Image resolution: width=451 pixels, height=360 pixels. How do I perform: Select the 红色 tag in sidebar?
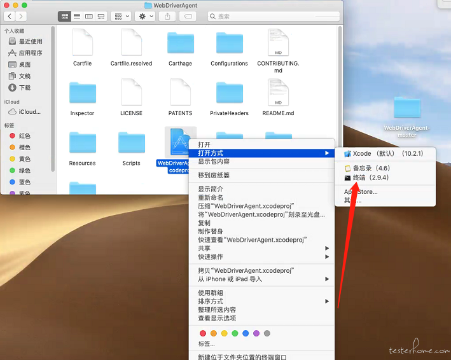coord(20,135)
